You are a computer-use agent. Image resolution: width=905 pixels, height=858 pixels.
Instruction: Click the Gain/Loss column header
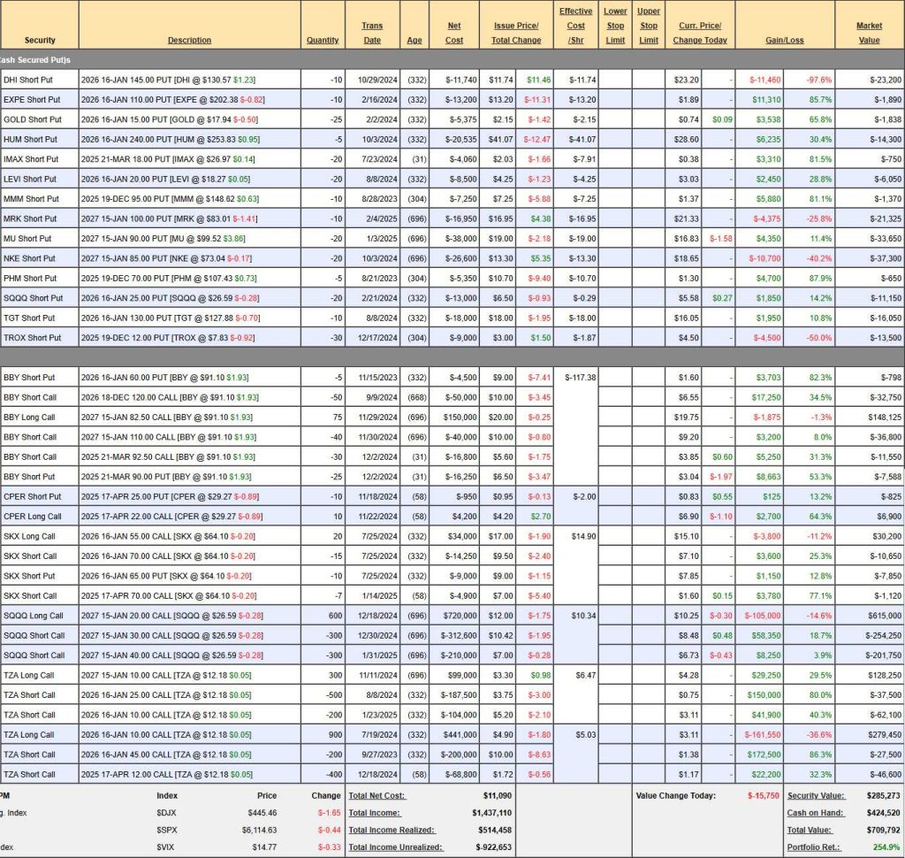point(784,40)
